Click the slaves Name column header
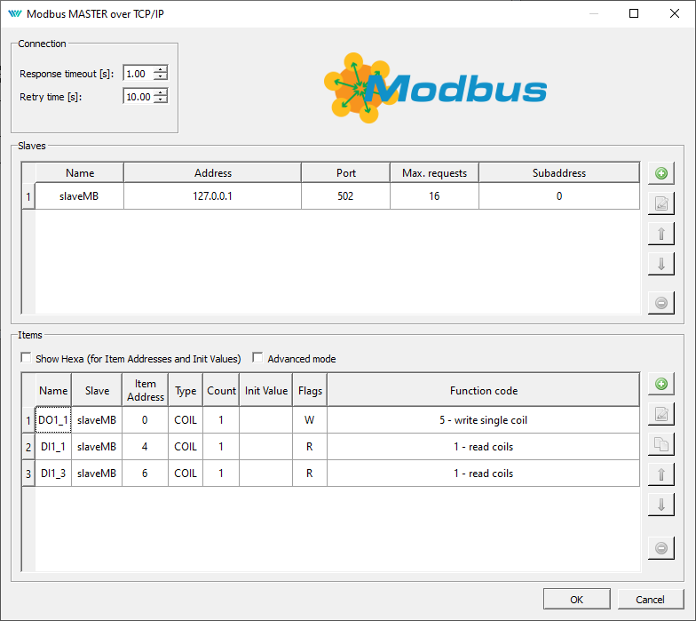Image resolution: width=696 pixels, height=621 pixels. pos(80,172)
